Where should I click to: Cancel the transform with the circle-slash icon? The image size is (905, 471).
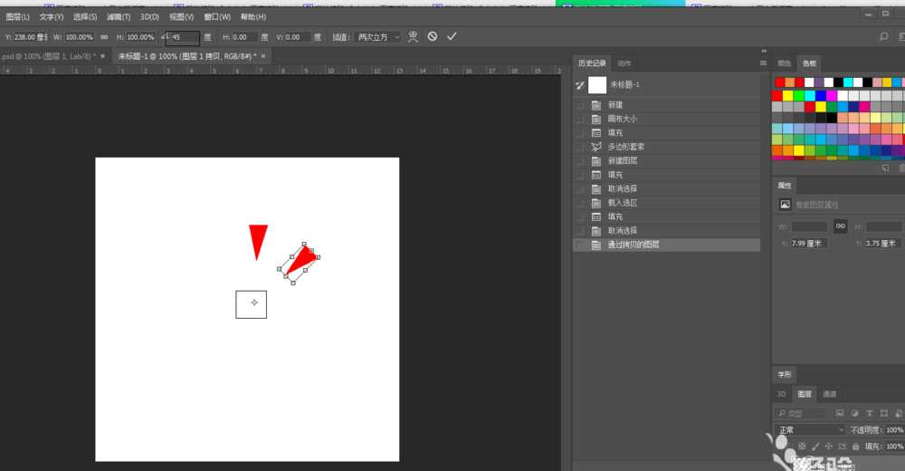coord(433,36)
